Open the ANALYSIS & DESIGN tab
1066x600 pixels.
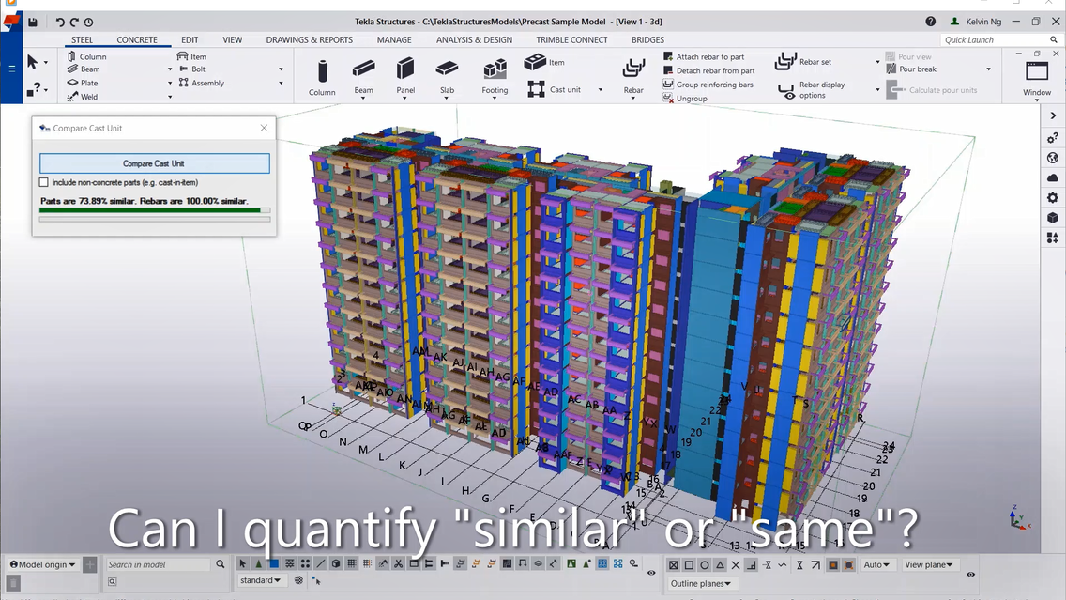click(475, 40)
